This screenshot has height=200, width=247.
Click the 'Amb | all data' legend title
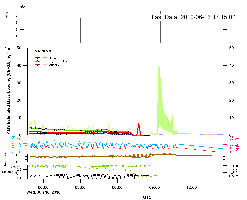pos(43,51)
